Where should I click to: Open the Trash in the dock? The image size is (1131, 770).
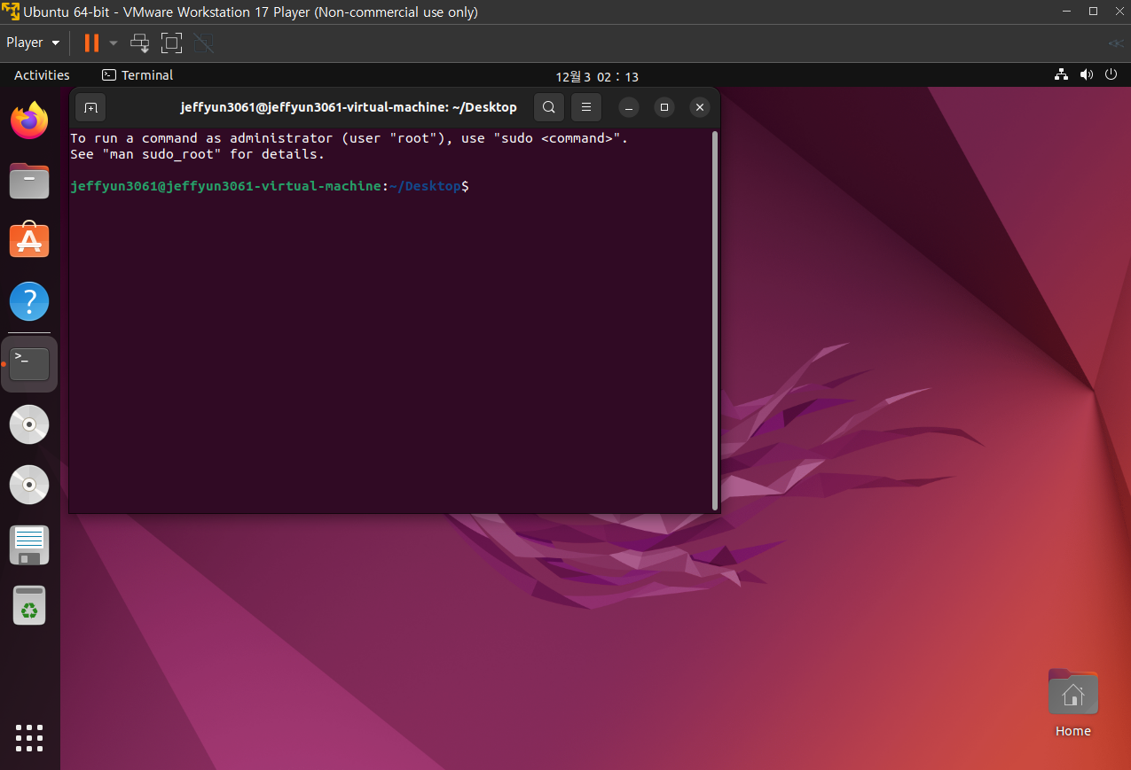pos(29,605)
